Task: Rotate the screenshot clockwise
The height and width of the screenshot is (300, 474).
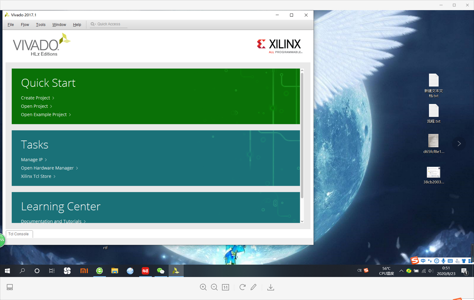Action: (x=242, y=287)
